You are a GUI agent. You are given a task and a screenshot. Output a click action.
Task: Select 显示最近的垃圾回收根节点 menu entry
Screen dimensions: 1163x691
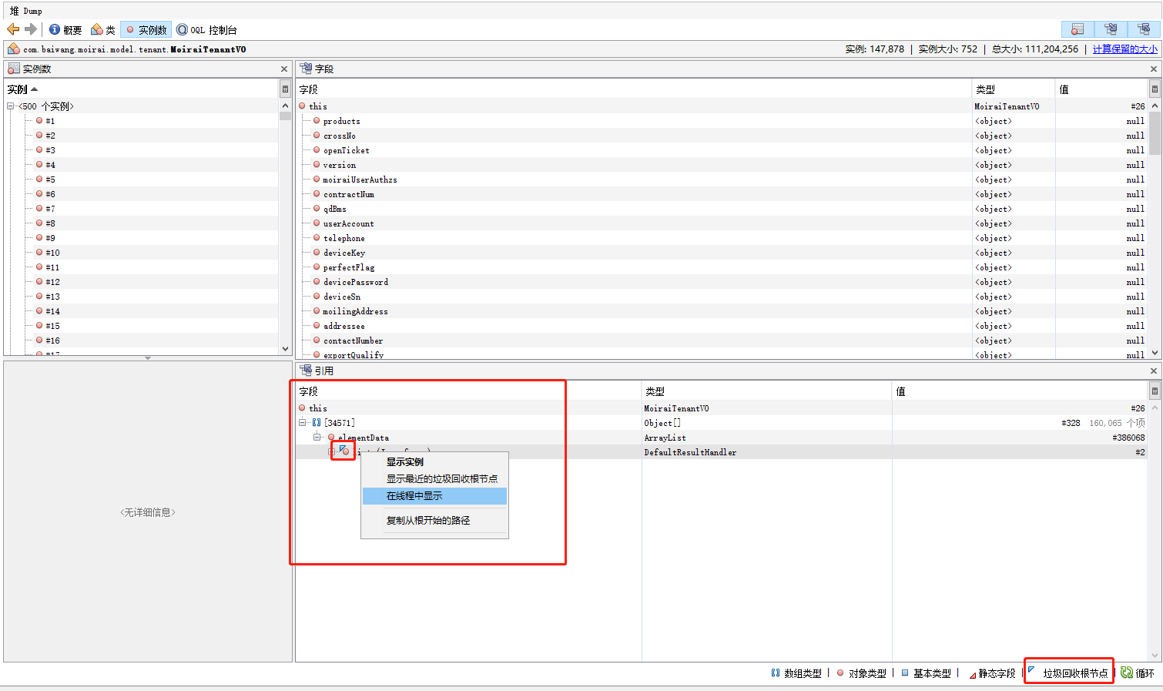click(x=441, y=479)
